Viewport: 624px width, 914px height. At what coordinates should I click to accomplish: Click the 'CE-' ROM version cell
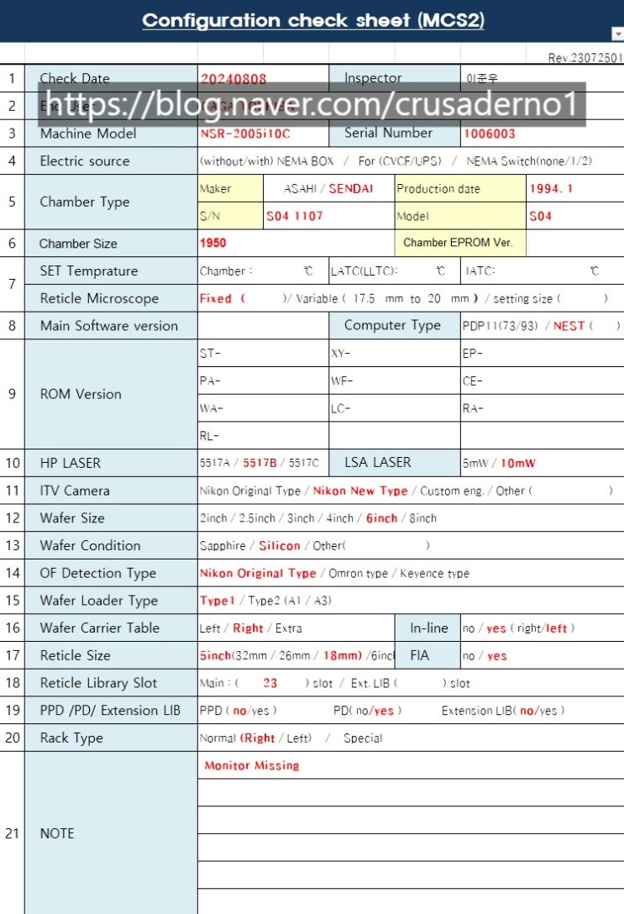click(543, 380)
